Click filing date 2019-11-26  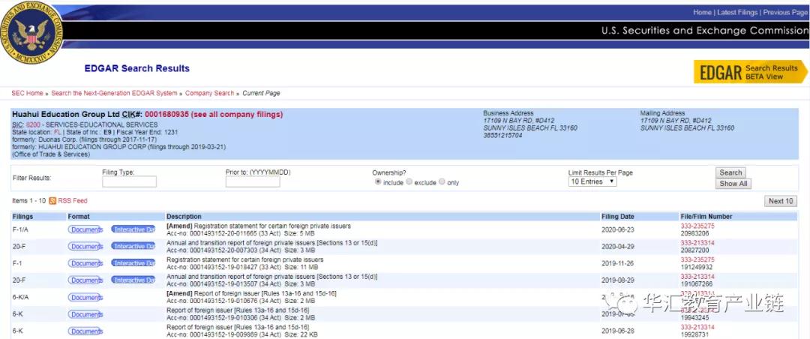click(x=618, y=263)
